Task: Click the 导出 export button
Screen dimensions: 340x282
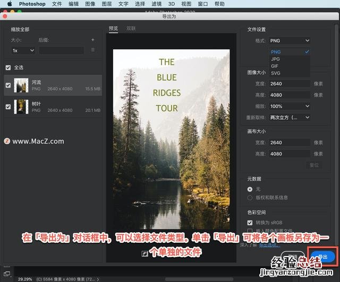Action: click(x=322, y=257)
